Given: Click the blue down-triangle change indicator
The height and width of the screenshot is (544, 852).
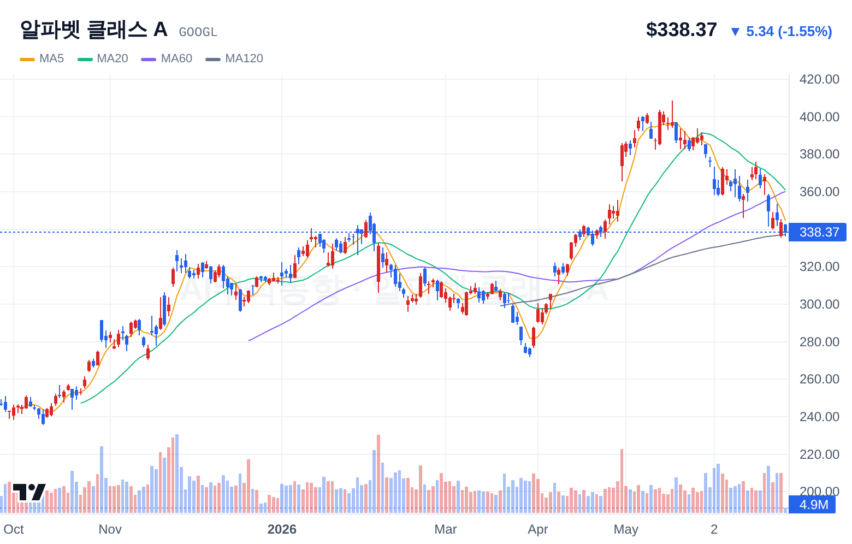Looking at the screenshot, I should click(735, 32).
